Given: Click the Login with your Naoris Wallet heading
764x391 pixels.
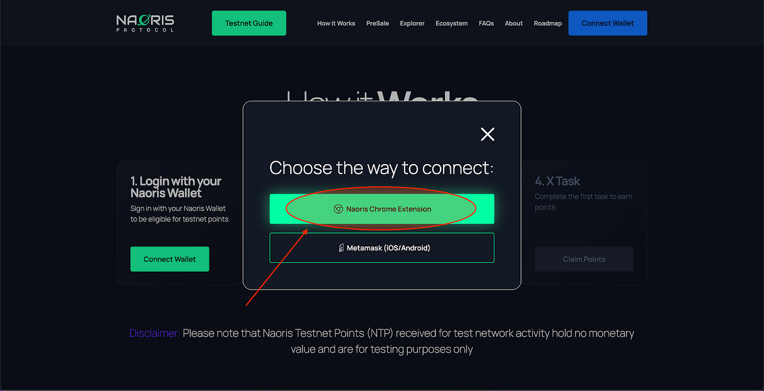Looking at the screenshot, I should pos(176,187).
